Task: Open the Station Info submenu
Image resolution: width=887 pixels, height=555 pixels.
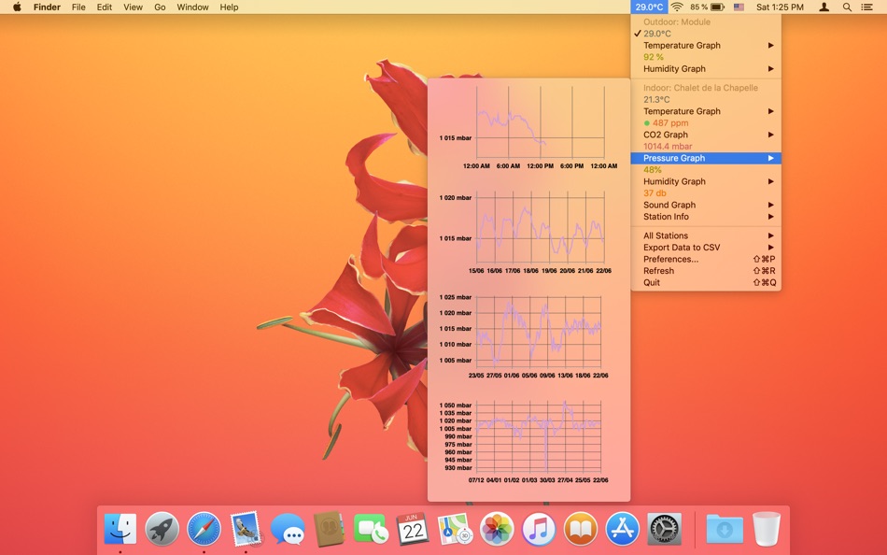Action: 706,217
